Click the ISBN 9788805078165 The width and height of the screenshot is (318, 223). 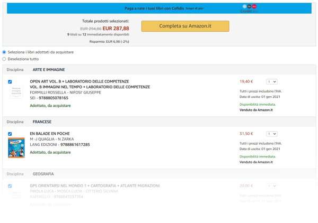click(x=54, y=98)
